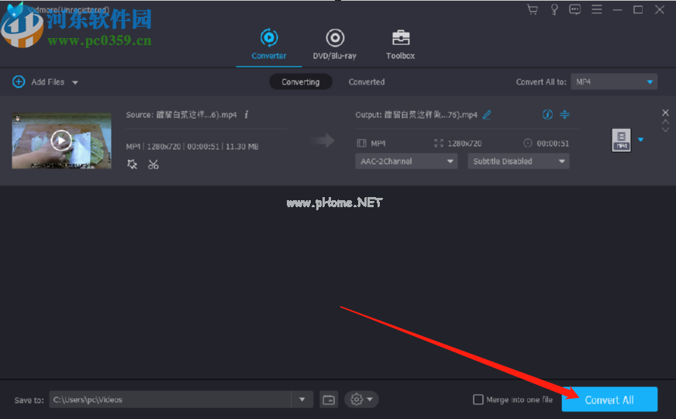Viewport: 676px width, 419px height.
Task: Click the pencil icon to rename output
Action: [x=487, y=115]
